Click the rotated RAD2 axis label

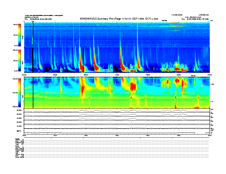pyautogui.click(x=23, y=38)
